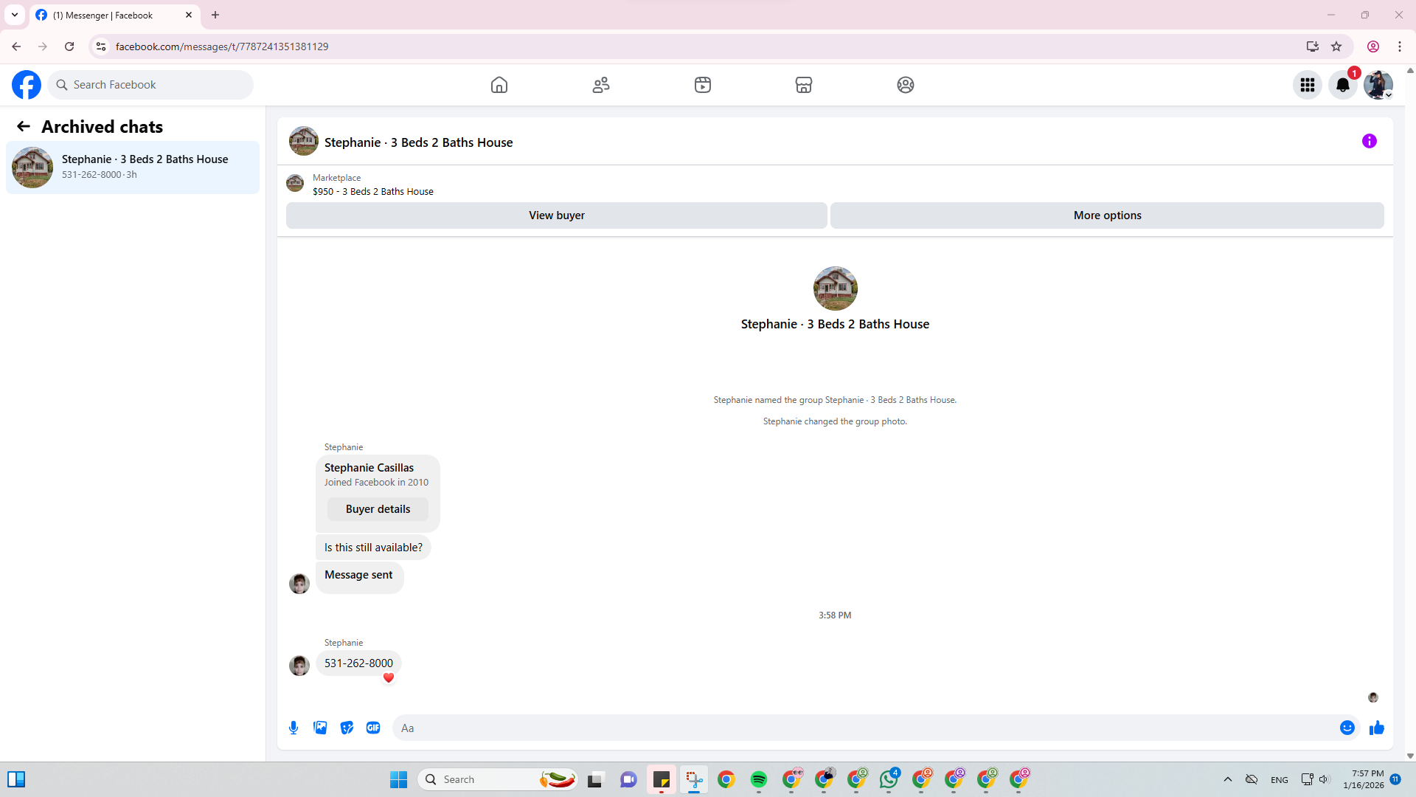Expand the Chrome tab search dropdown

point(15,15)
